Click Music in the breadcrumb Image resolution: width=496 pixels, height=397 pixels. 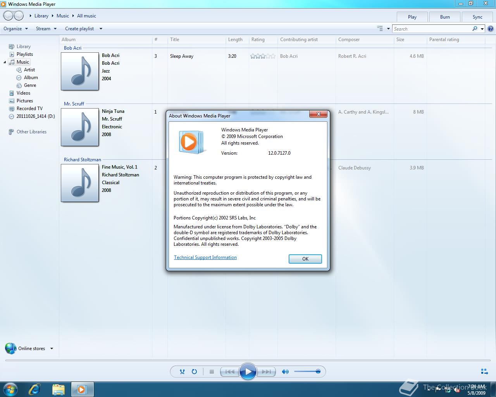click(62, 16)
